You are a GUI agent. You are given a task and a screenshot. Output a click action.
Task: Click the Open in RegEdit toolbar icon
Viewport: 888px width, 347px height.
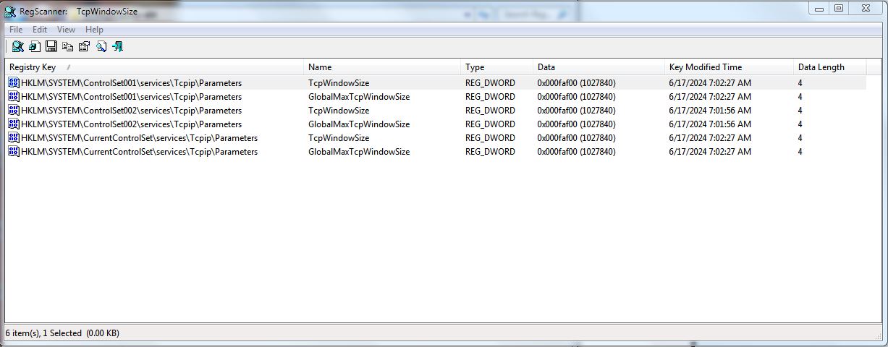(x=35, y=47)
